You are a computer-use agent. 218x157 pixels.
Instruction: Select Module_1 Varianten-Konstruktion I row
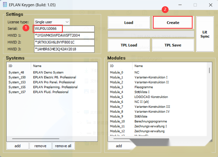point(157,77)
